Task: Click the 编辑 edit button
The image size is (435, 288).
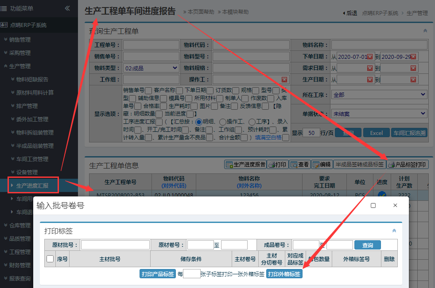Action: (x=322, y=165)
